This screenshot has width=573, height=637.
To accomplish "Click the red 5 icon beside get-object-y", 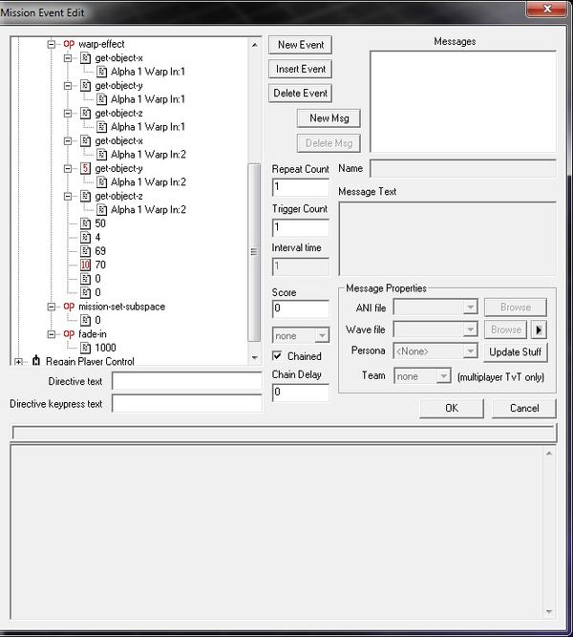I will click(85, 168).
